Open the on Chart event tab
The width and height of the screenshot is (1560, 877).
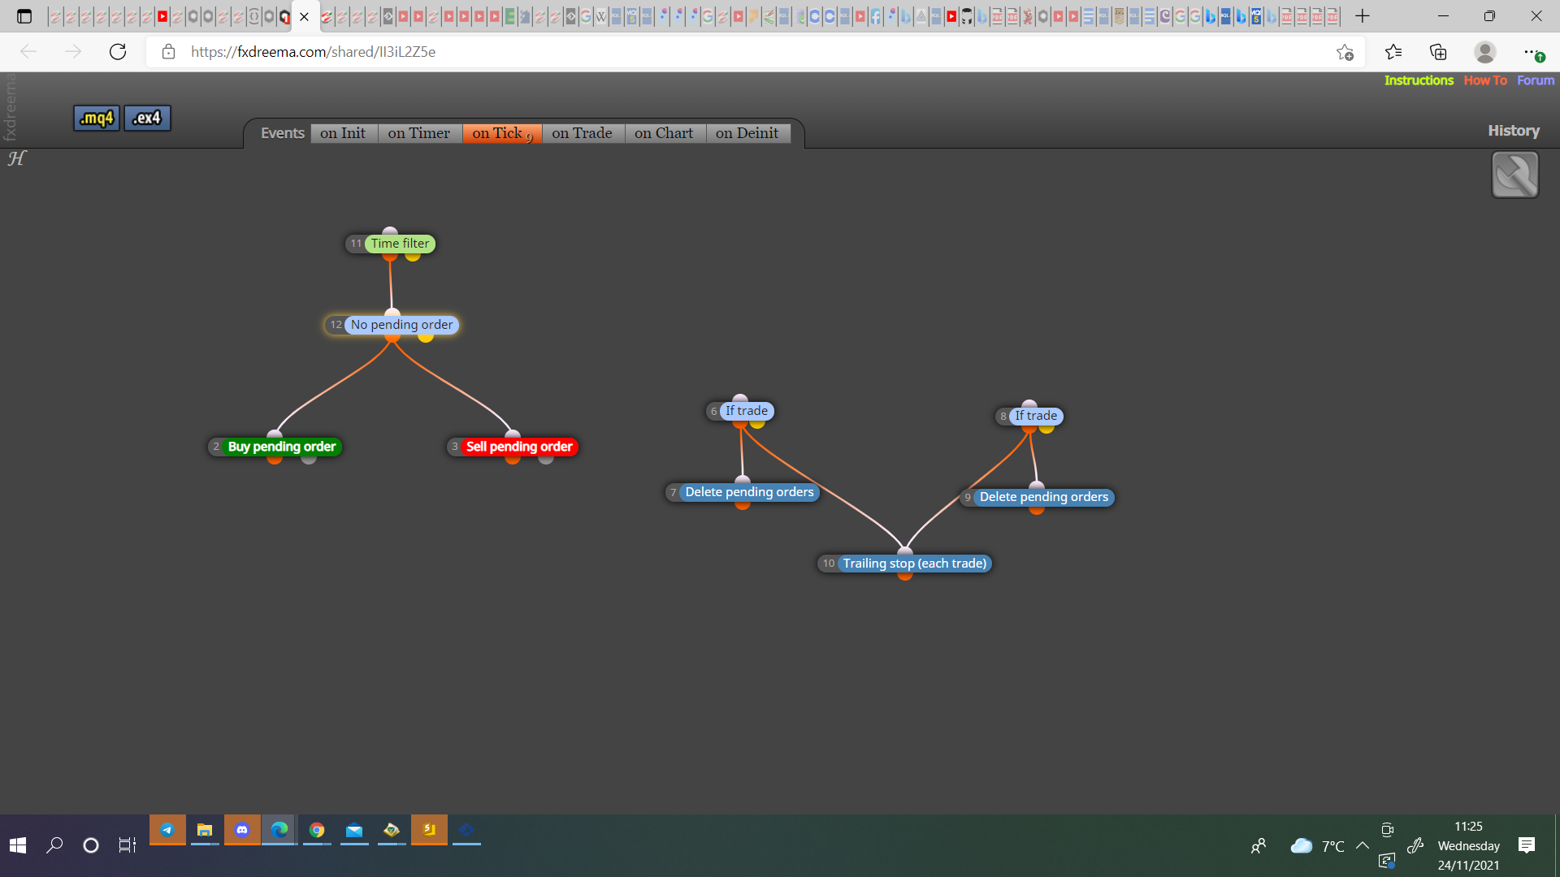664,133
